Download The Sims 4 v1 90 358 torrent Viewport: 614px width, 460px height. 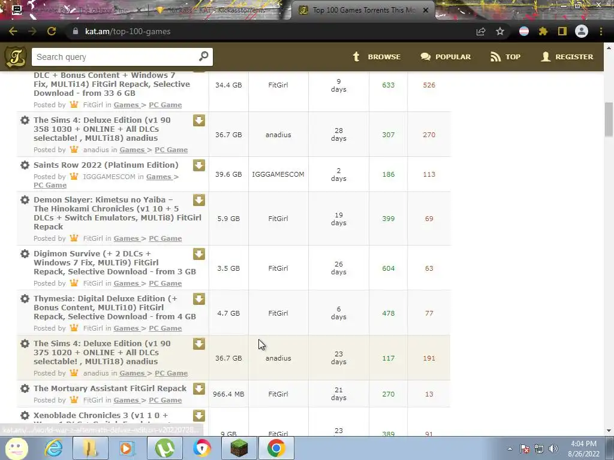199,120
